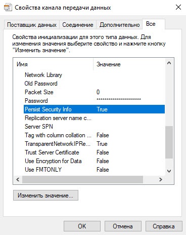The width and height of the screenshot is (186, 235).
Task: Select the Trust Server Certificate row
Action: click(95, 152)
